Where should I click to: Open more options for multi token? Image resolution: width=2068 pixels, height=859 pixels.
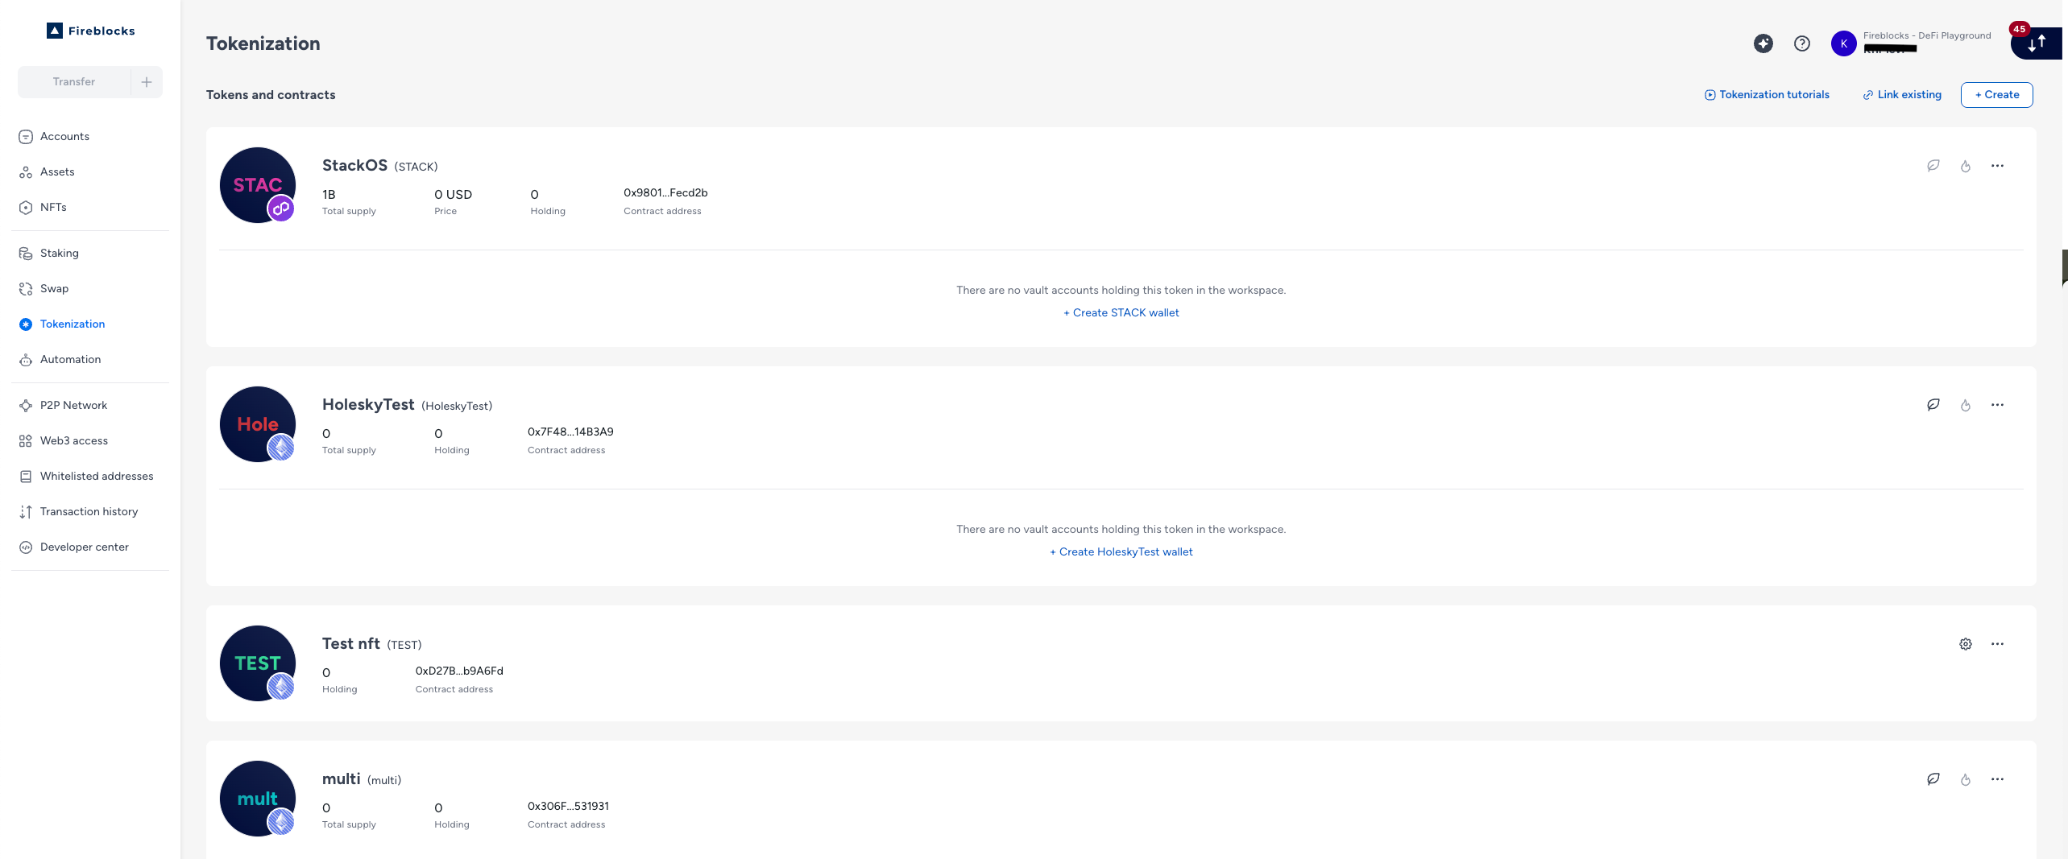(1997, 779)
